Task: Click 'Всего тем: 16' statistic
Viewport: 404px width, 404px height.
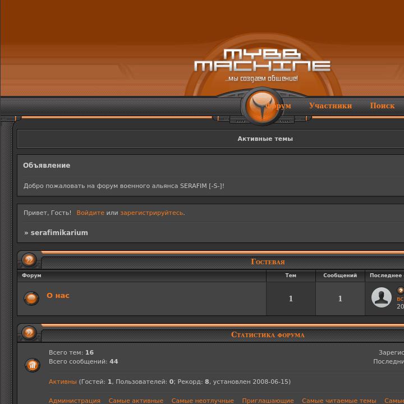Action: click(71, 352)
